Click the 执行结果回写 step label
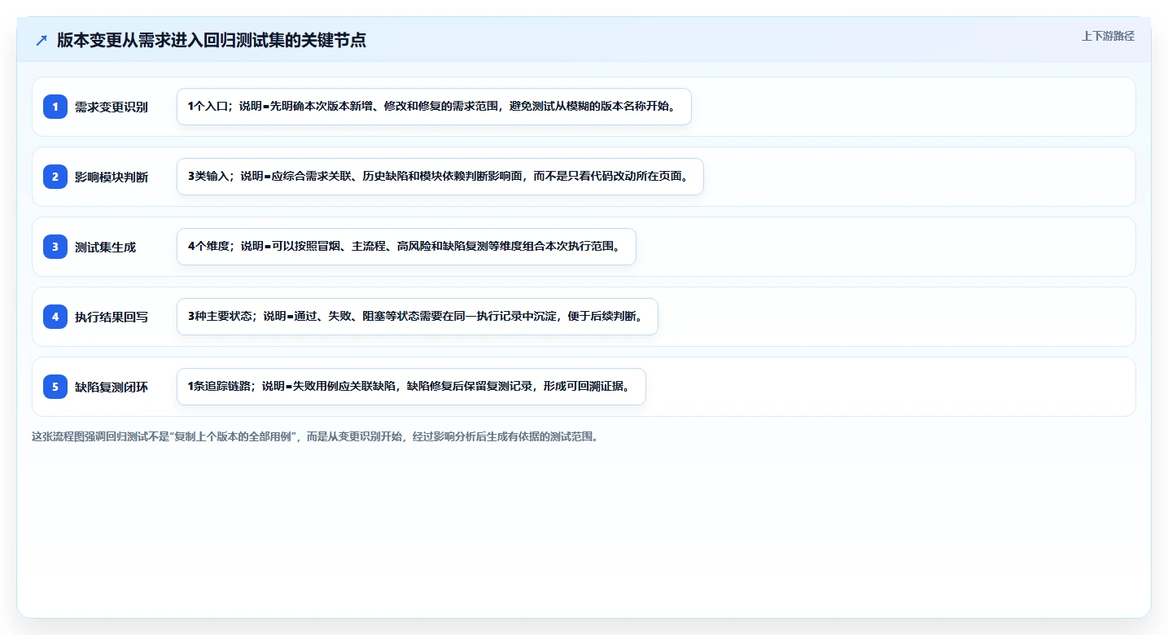Viewport: 1168px width, 635px height. coord(112,317)
